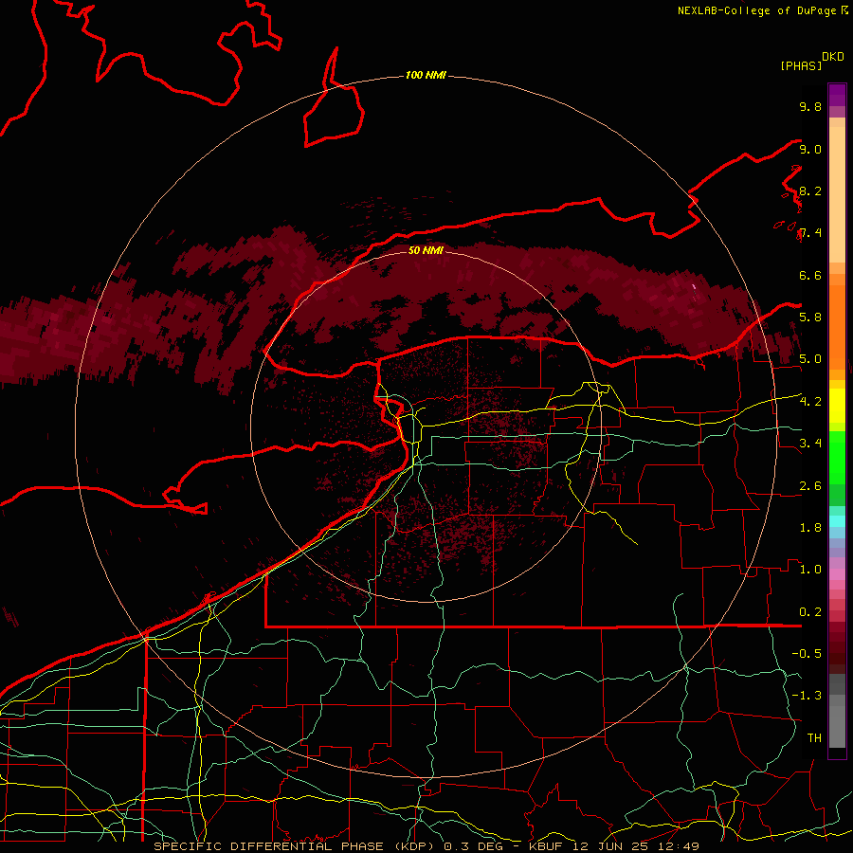Click the [PHAS] legend unit label
This screenshot has width=853, height=853.
[801, 65]
